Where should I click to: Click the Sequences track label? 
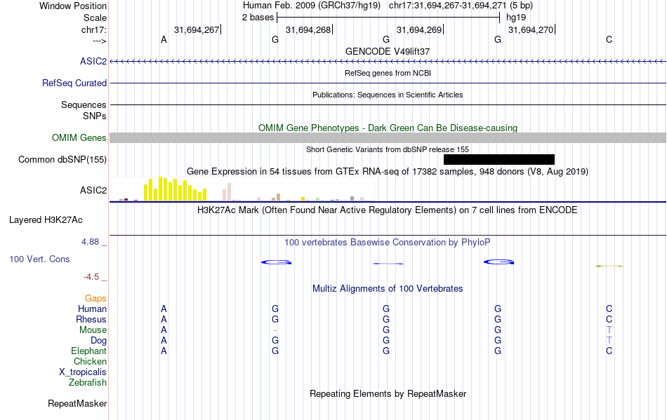pyautogui.click(x=84, y=105)
